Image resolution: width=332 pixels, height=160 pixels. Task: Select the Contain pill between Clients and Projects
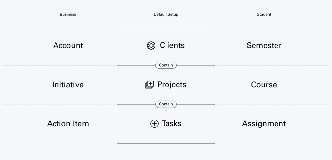pos(166,65)
